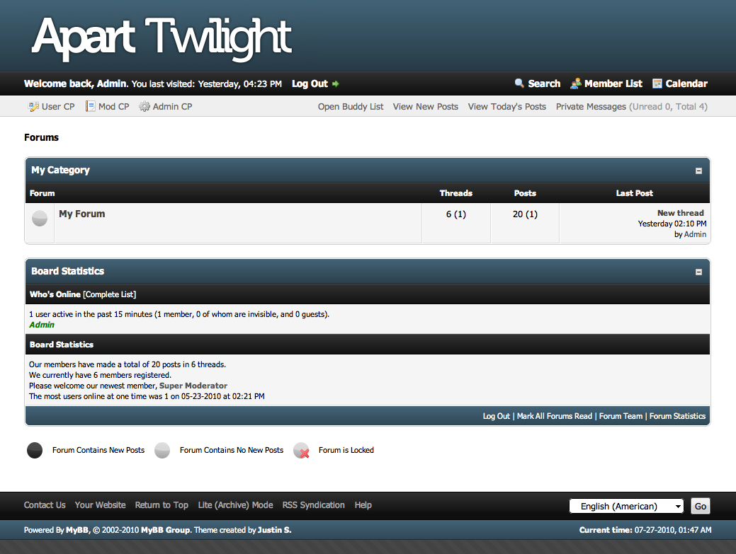Open User CP
736x554 pixels.
coord(58,106)
